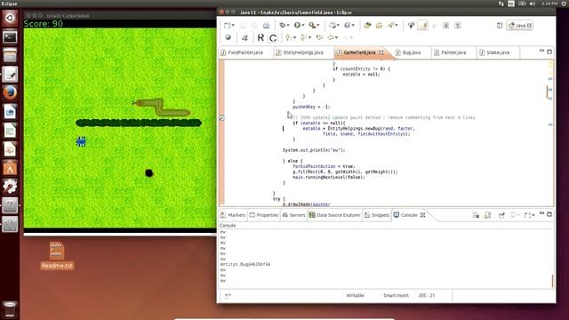Click the Open Type icon in the toolbar
This screenshot has height=320, width=569.
pos(367,25)
